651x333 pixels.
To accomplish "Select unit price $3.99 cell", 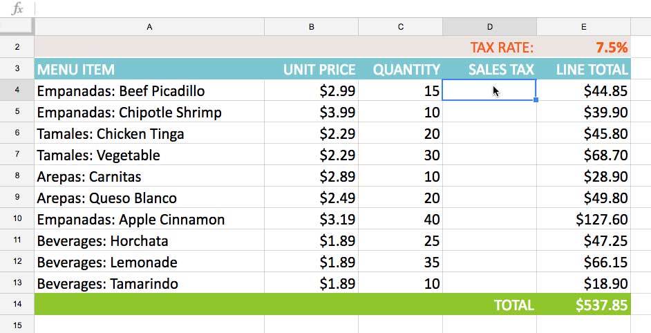I will coord(311,112).
